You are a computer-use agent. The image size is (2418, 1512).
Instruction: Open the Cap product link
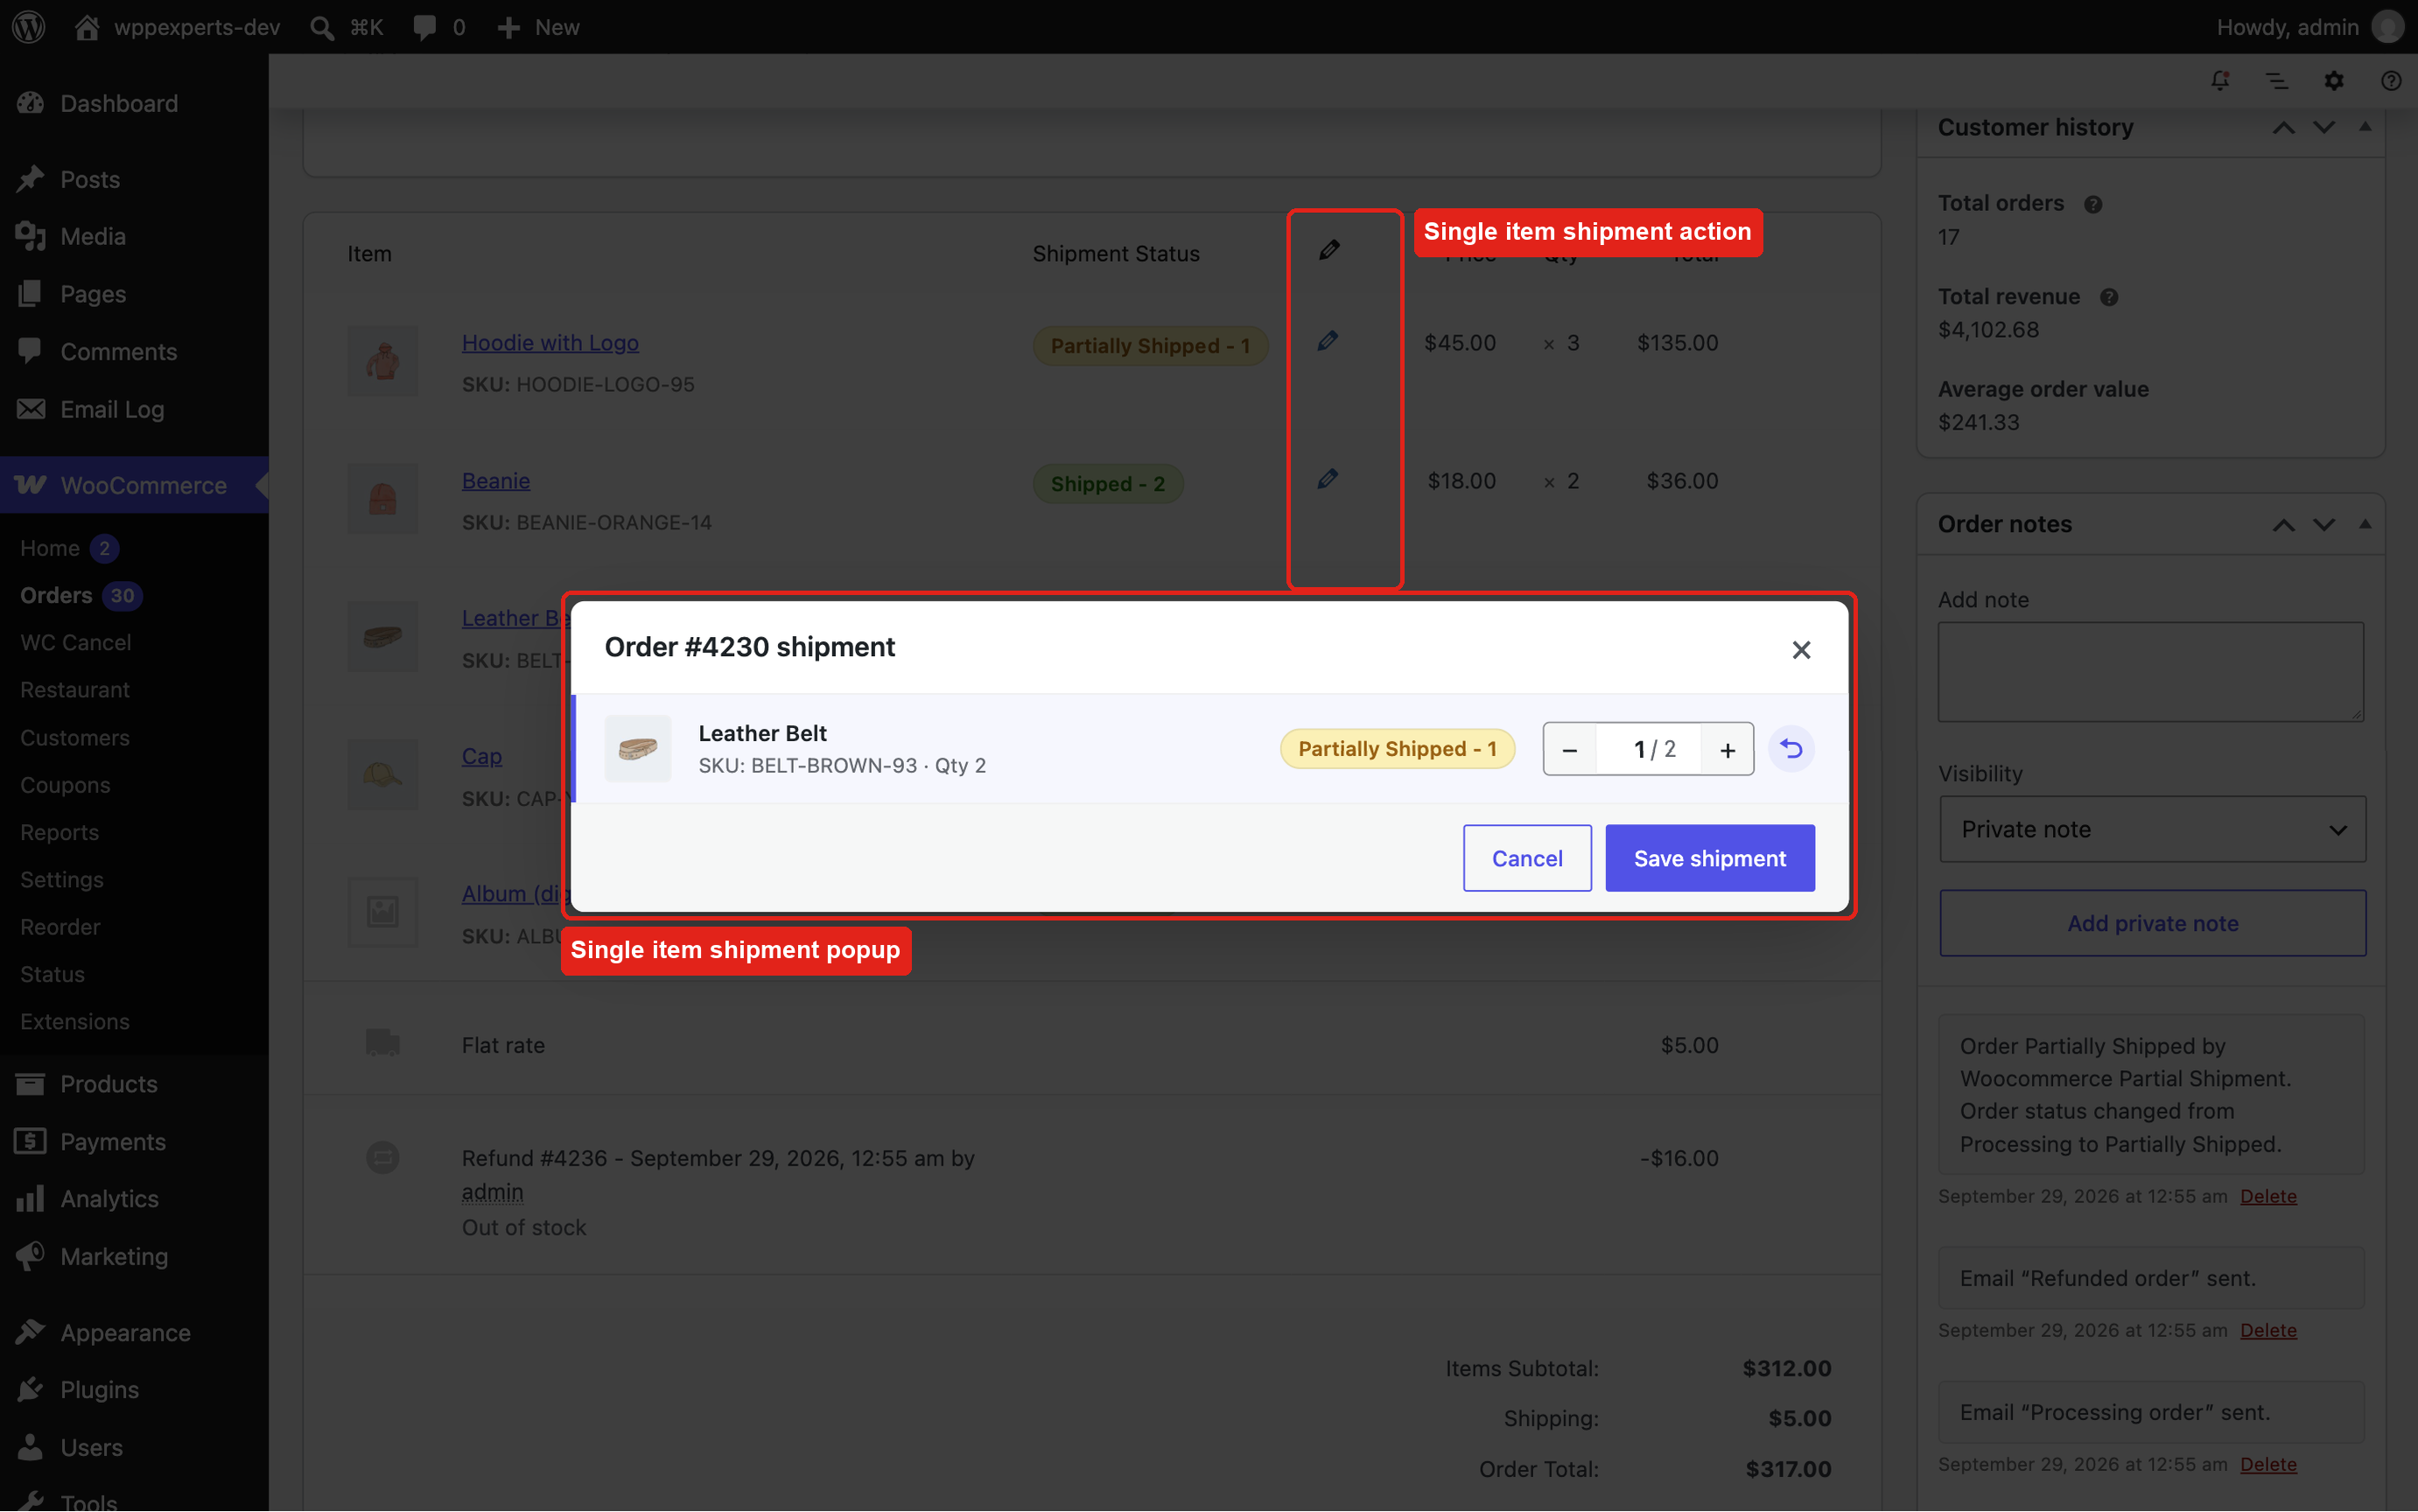[x=482, y=756]
